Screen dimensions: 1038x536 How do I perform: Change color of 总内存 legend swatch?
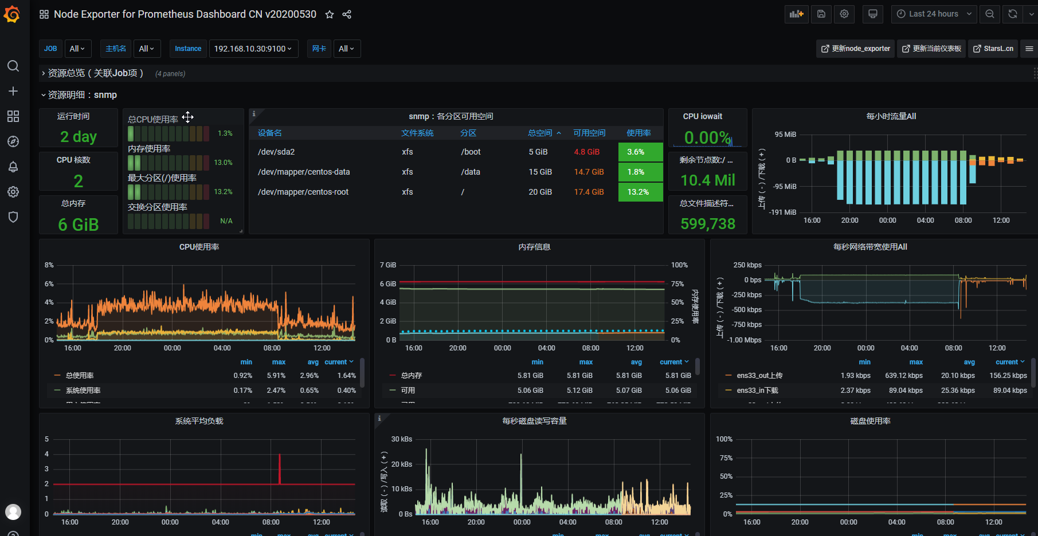(x=393, y=376)
